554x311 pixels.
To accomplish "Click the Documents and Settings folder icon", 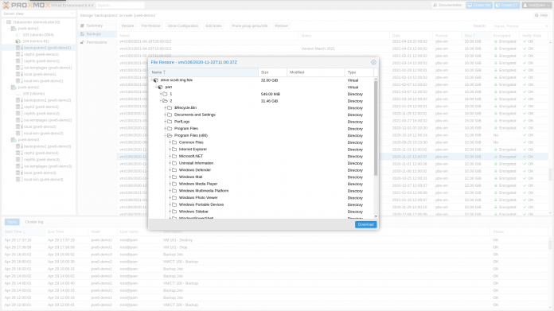I will [170, 115].
